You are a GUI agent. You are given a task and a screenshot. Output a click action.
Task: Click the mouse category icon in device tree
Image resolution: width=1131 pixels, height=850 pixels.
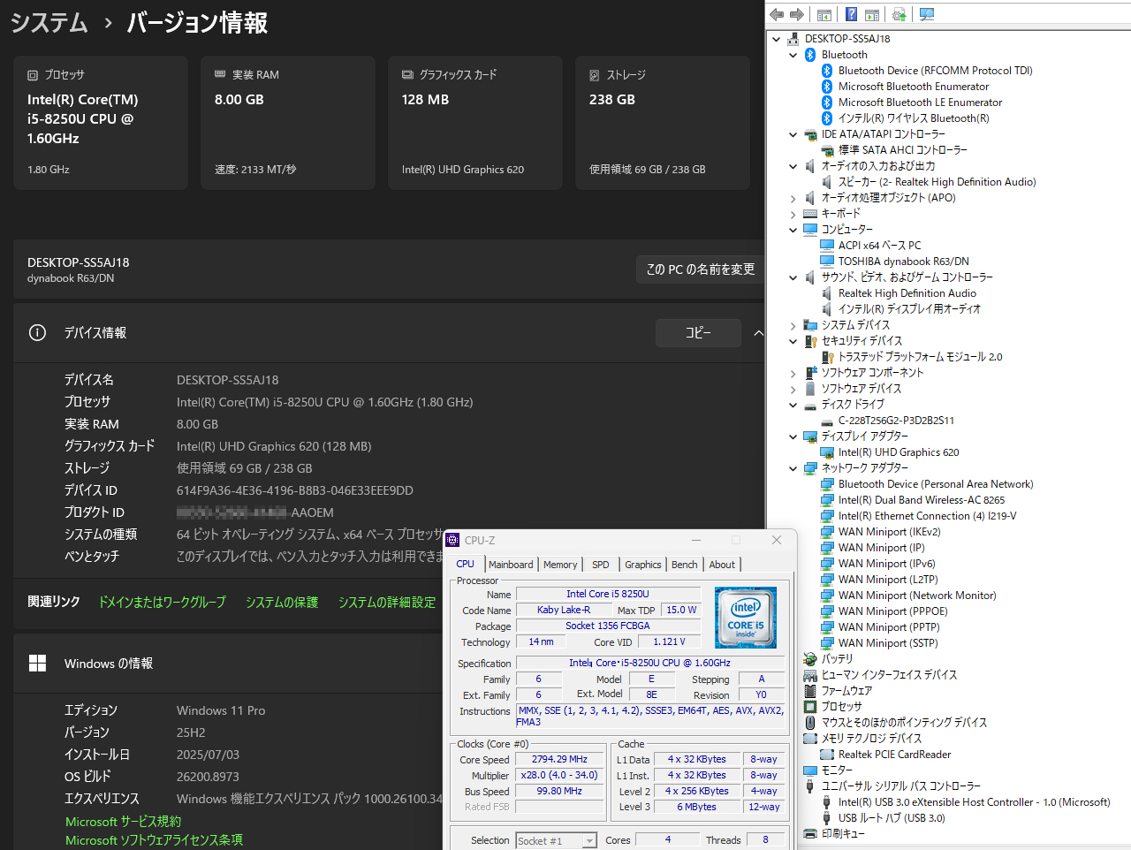tap(810, 722)
